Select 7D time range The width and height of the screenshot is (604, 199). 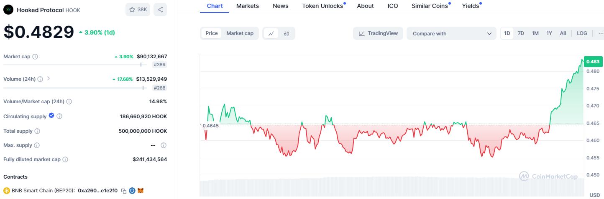click(x=521, y=33)
